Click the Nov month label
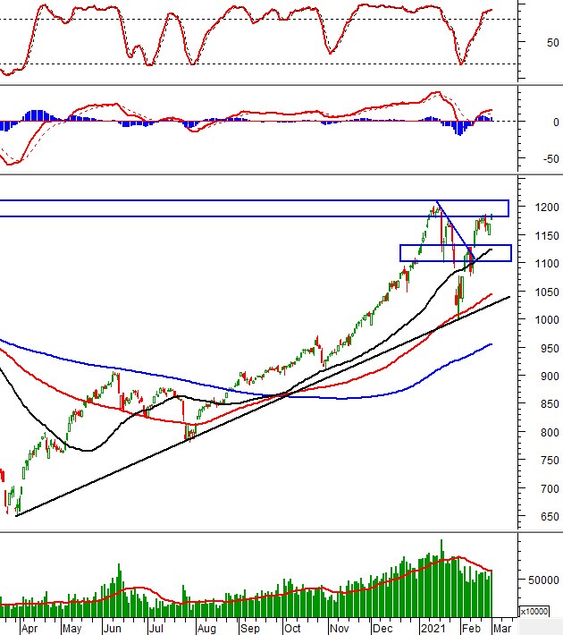Image resolution: width=563 pixels, height=635 pixels. tap(339, 629)
